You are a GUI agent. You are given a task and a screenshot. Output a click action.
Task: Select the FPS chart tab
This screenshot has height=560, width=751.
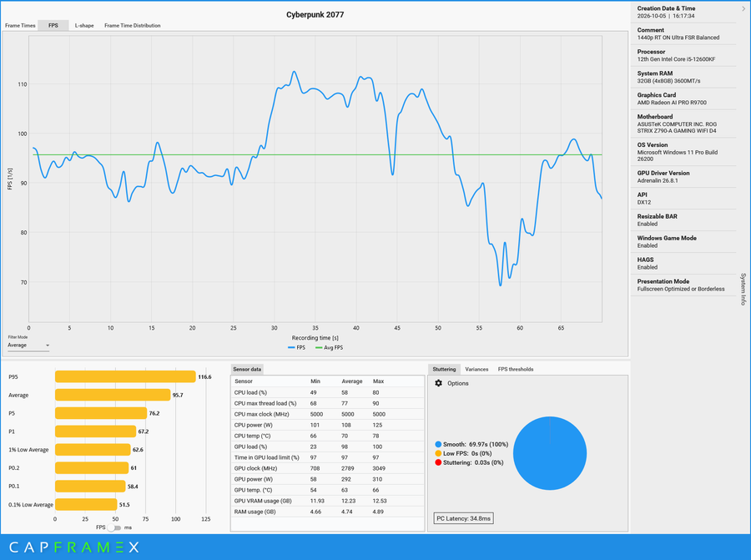tap(53, 25)
